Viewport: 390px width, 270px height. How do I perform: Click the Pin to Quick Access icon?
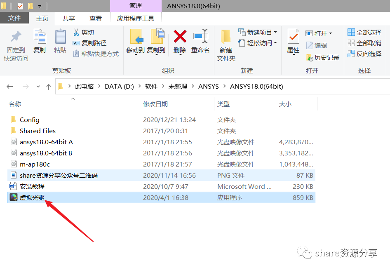(16, 37)
